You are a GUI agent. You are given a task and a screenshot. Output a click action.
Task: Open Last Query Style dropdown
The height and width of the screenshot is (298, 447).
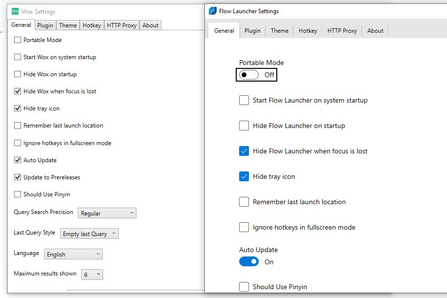89,234
